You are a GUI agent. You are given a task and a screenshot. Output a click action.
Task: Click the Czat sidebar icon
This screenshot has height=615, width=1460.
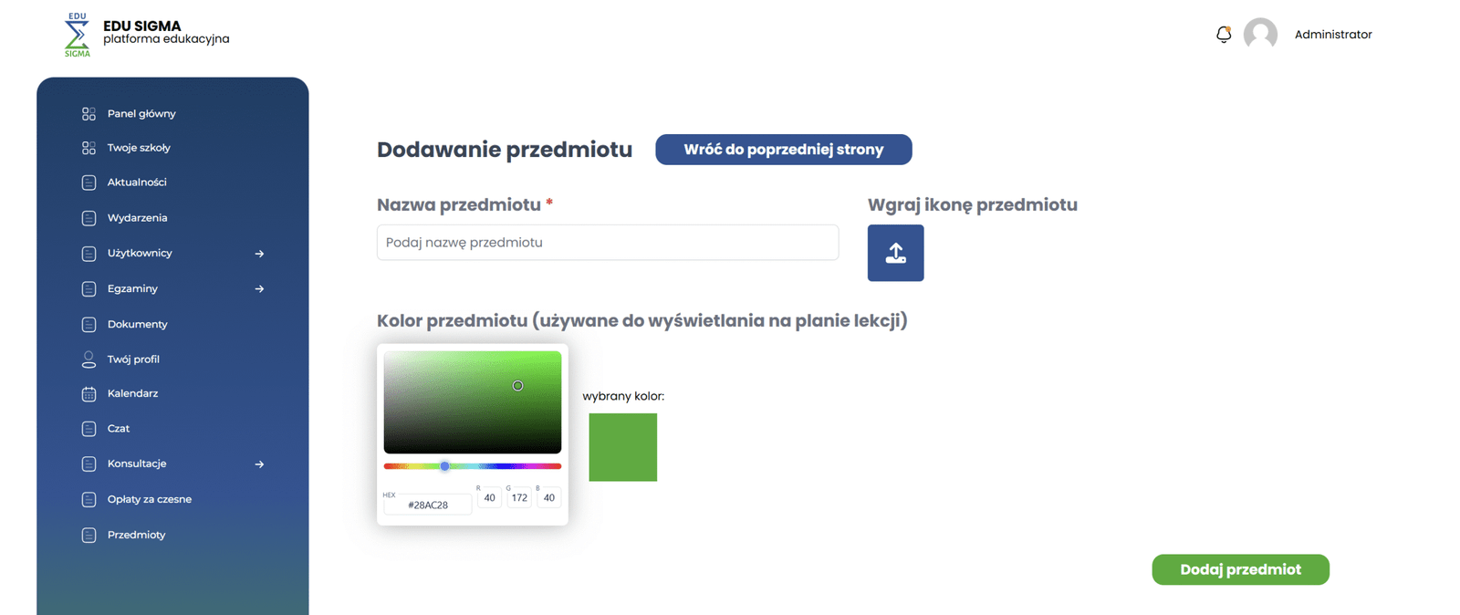coord(89,429)
